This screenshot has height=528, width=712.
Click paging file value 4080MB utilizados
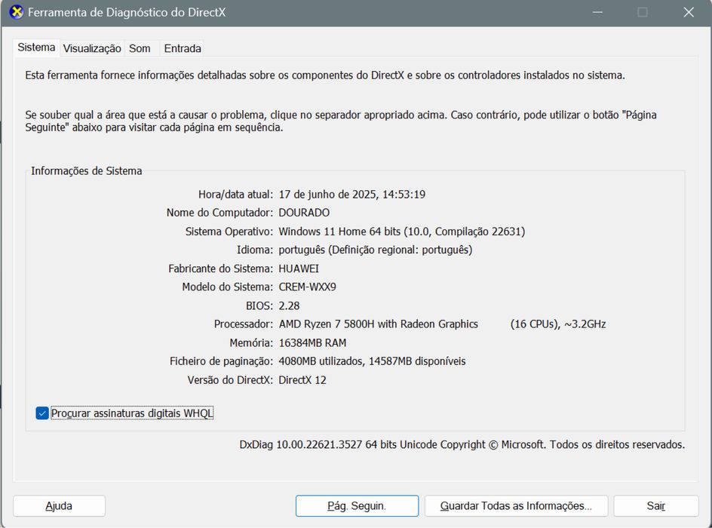[320, 361]
